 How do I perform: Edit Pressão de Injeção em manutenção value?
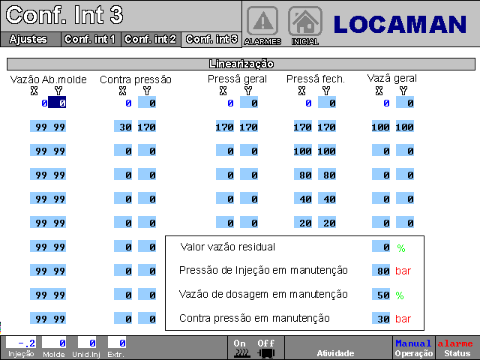(382, 271)
